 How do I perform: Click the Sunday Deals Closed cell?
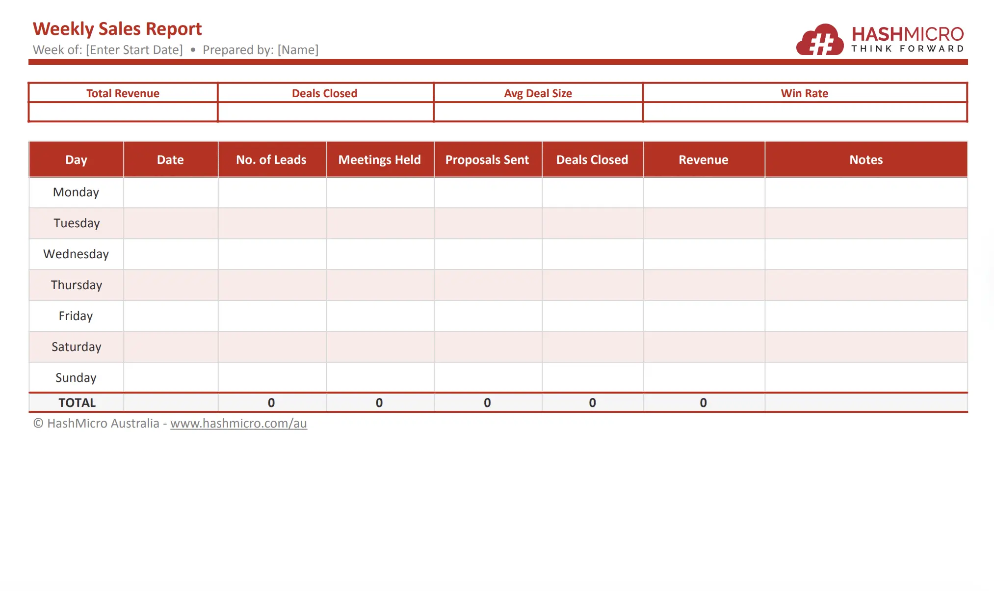point(592,377)
